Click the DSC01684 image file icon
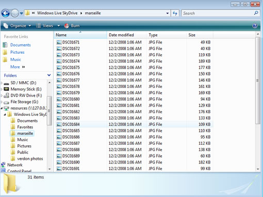263x197 pixels. pyautogui.click(x=59, y=125)
